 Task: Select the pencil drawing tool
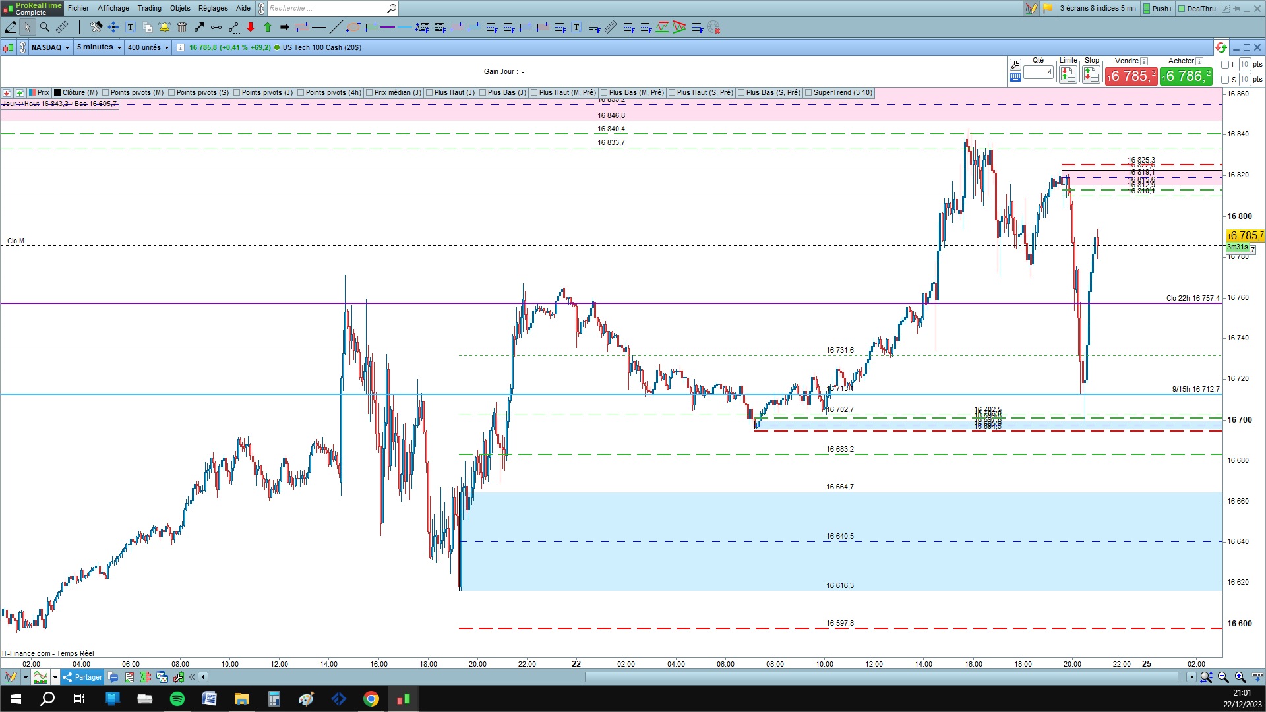11,27
